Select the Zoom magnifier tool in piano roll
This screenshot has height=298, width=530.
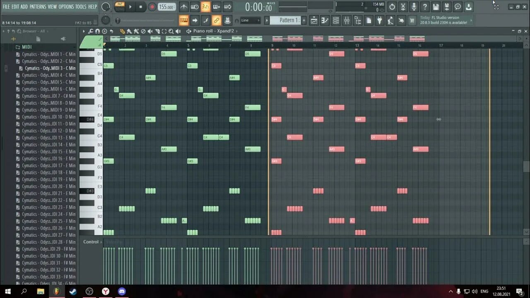tap(171, 31)
